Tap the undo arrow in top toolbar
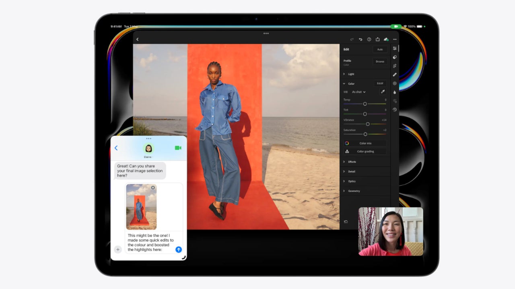Screen dimensions: 515x289 [x=360, y=39]
